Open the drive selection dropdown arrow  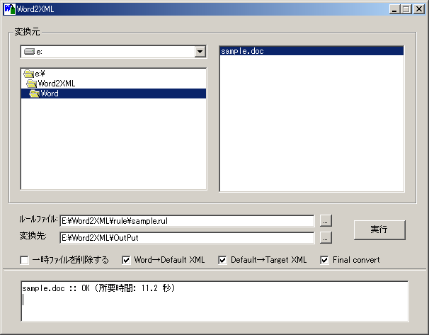click(200, 52)
